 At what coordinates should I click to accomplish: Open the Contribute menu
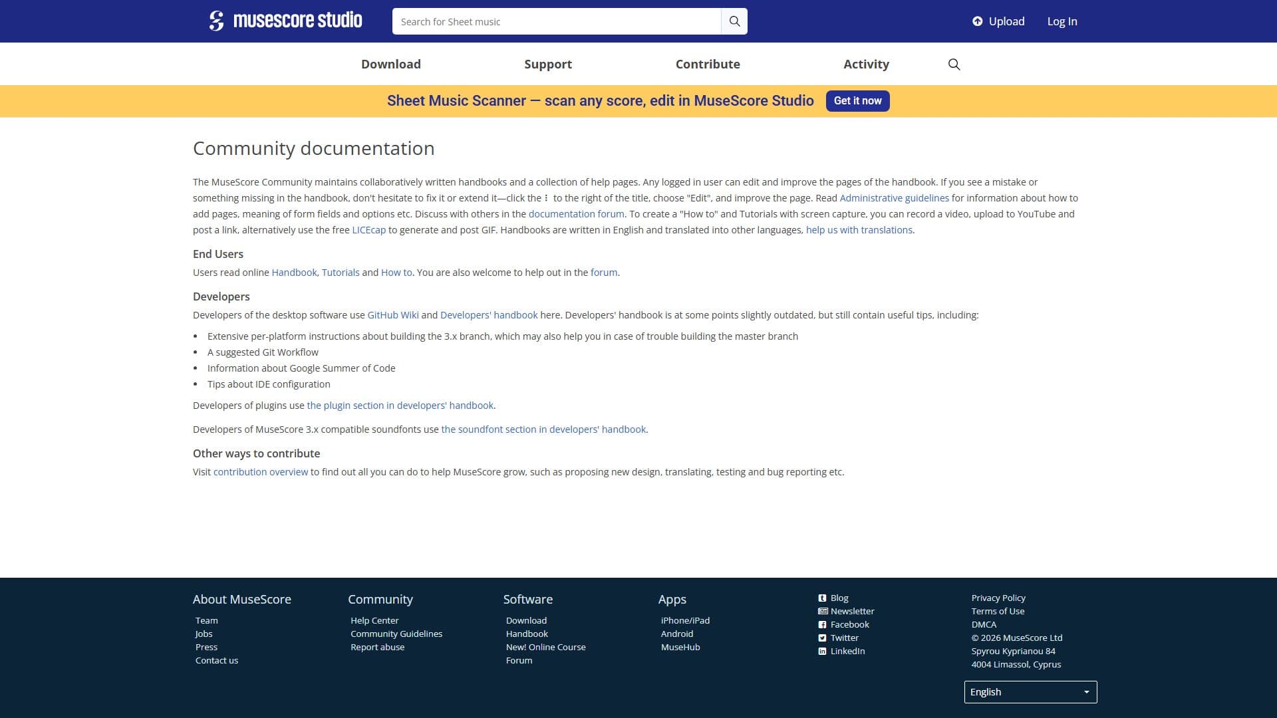(x=708, y=64)
